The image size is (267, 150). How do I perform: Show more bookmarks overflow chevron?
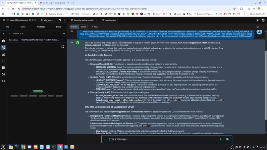coord(244,14)
